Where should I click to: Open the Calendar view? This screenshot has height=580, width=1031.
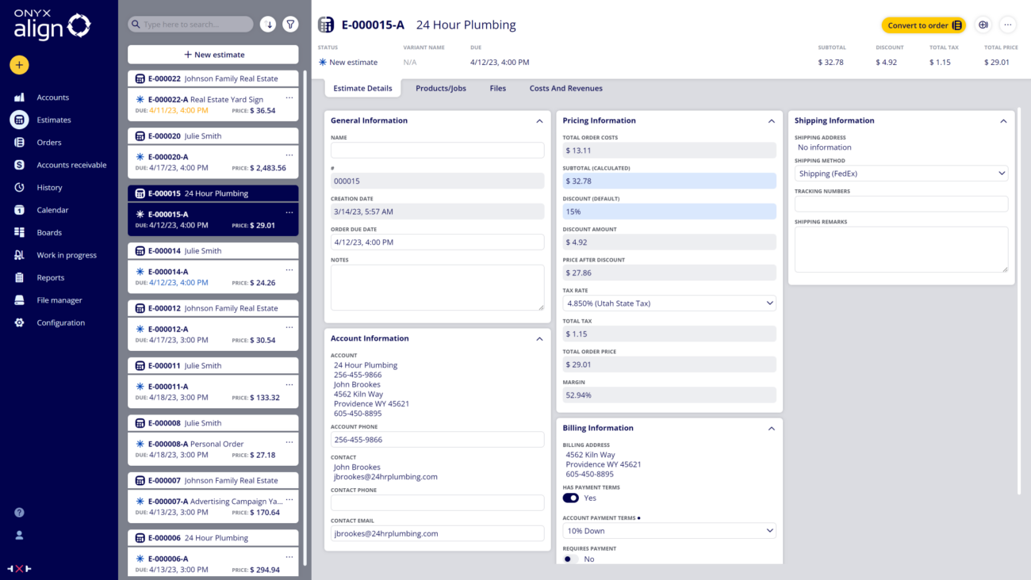click(x=52, y=210)
